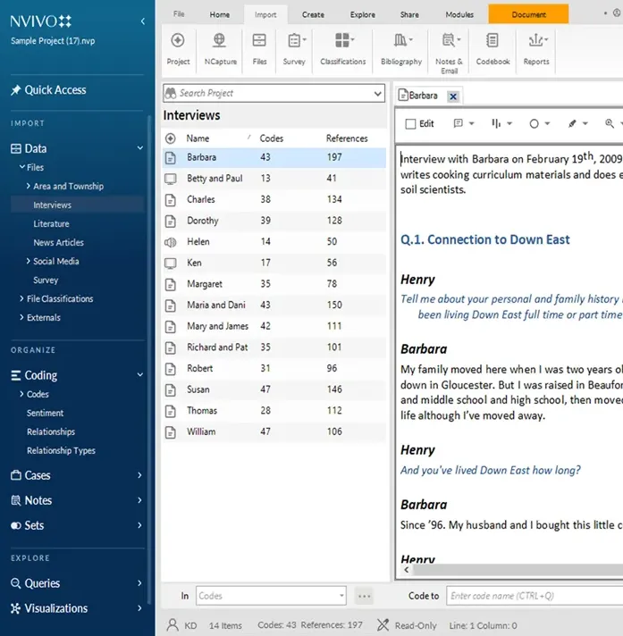Open Sentiment under Coding

45,413
